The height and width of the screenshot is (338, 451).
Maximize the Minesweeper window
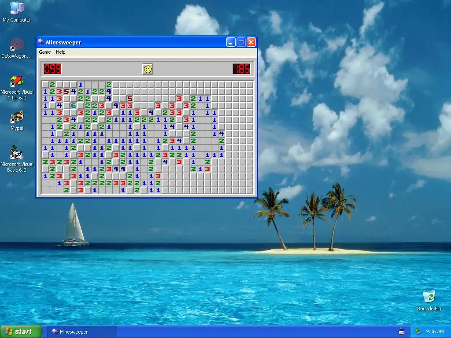[x=241, y=42]
